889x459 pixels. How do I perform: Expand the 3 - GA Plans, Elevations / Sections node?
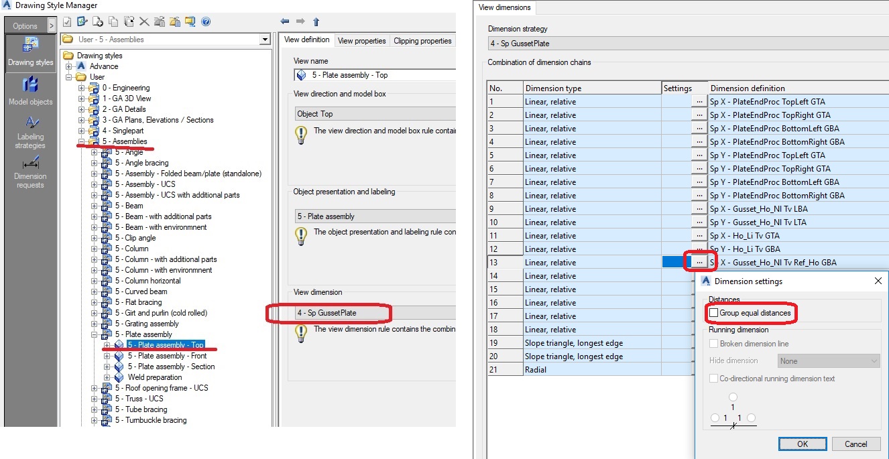click(82, 120)
